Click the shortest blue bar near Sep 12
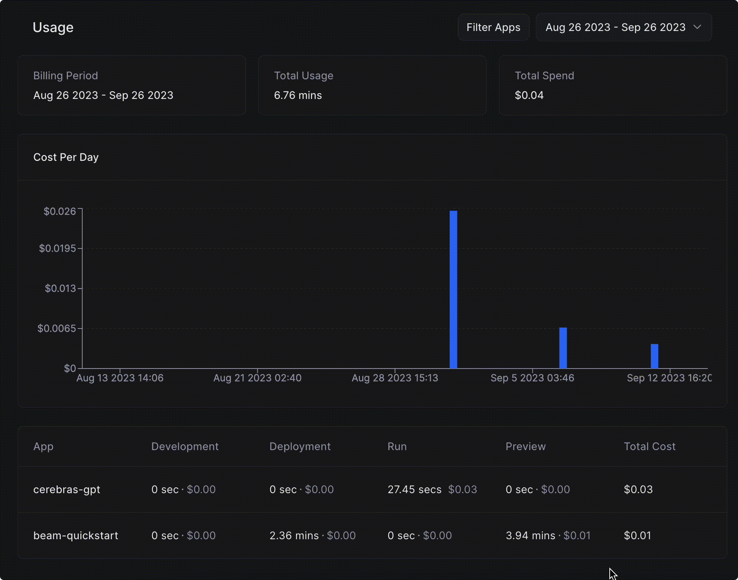The image size is (738, 580). tap(655, 356)
